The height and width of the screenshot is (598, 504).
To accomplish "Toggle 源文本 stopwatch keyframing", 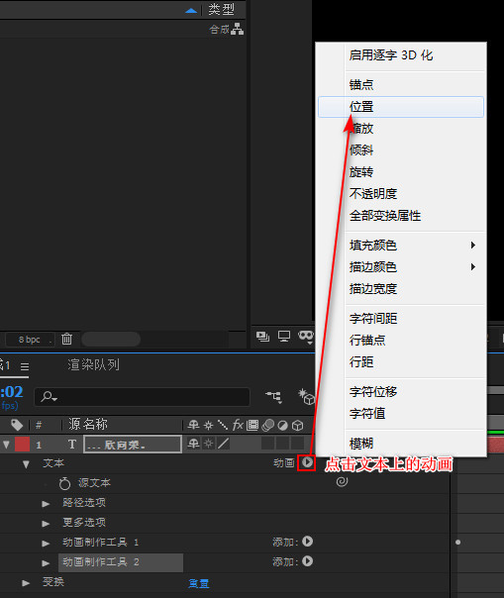I will [64, 483].
